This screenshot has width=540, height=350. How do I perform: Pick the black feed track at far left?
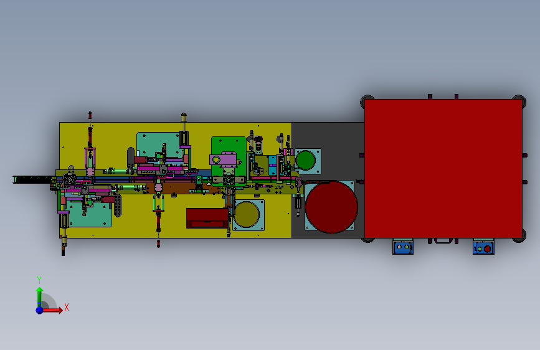click(33, 179)
